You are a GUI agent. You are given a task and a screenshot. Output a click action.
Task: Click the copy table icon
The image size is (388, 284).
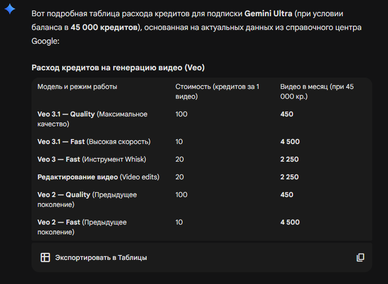coord(360,257)
